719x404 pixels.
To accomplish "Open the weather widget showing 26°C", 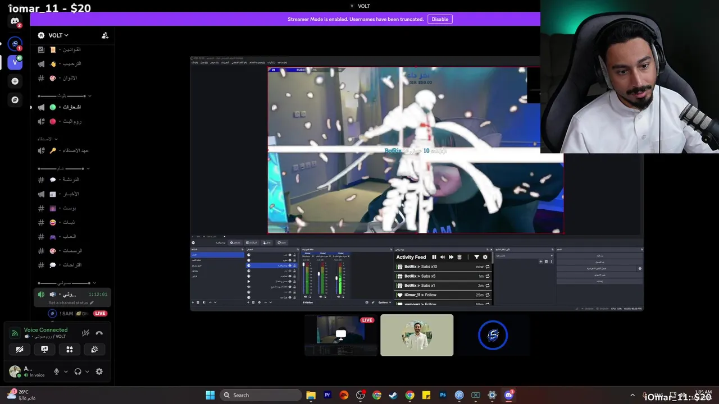I will [x=21, y=395].
